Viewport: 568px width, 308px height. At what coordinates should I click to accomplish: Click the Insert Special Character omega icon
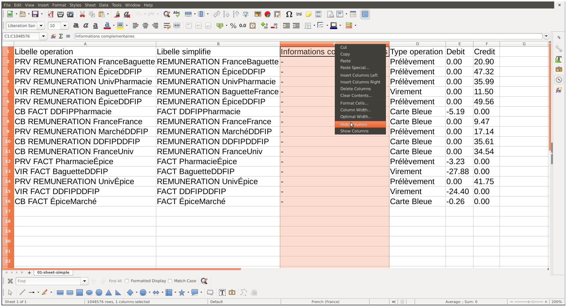(x=289, y=14)
